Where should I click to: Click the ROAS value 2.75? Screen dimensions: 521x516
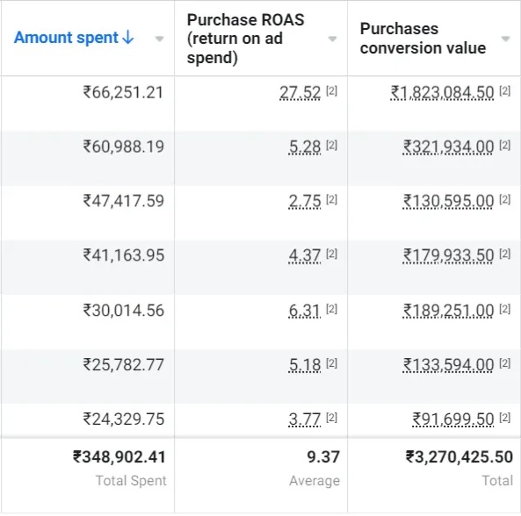(304, 202)
